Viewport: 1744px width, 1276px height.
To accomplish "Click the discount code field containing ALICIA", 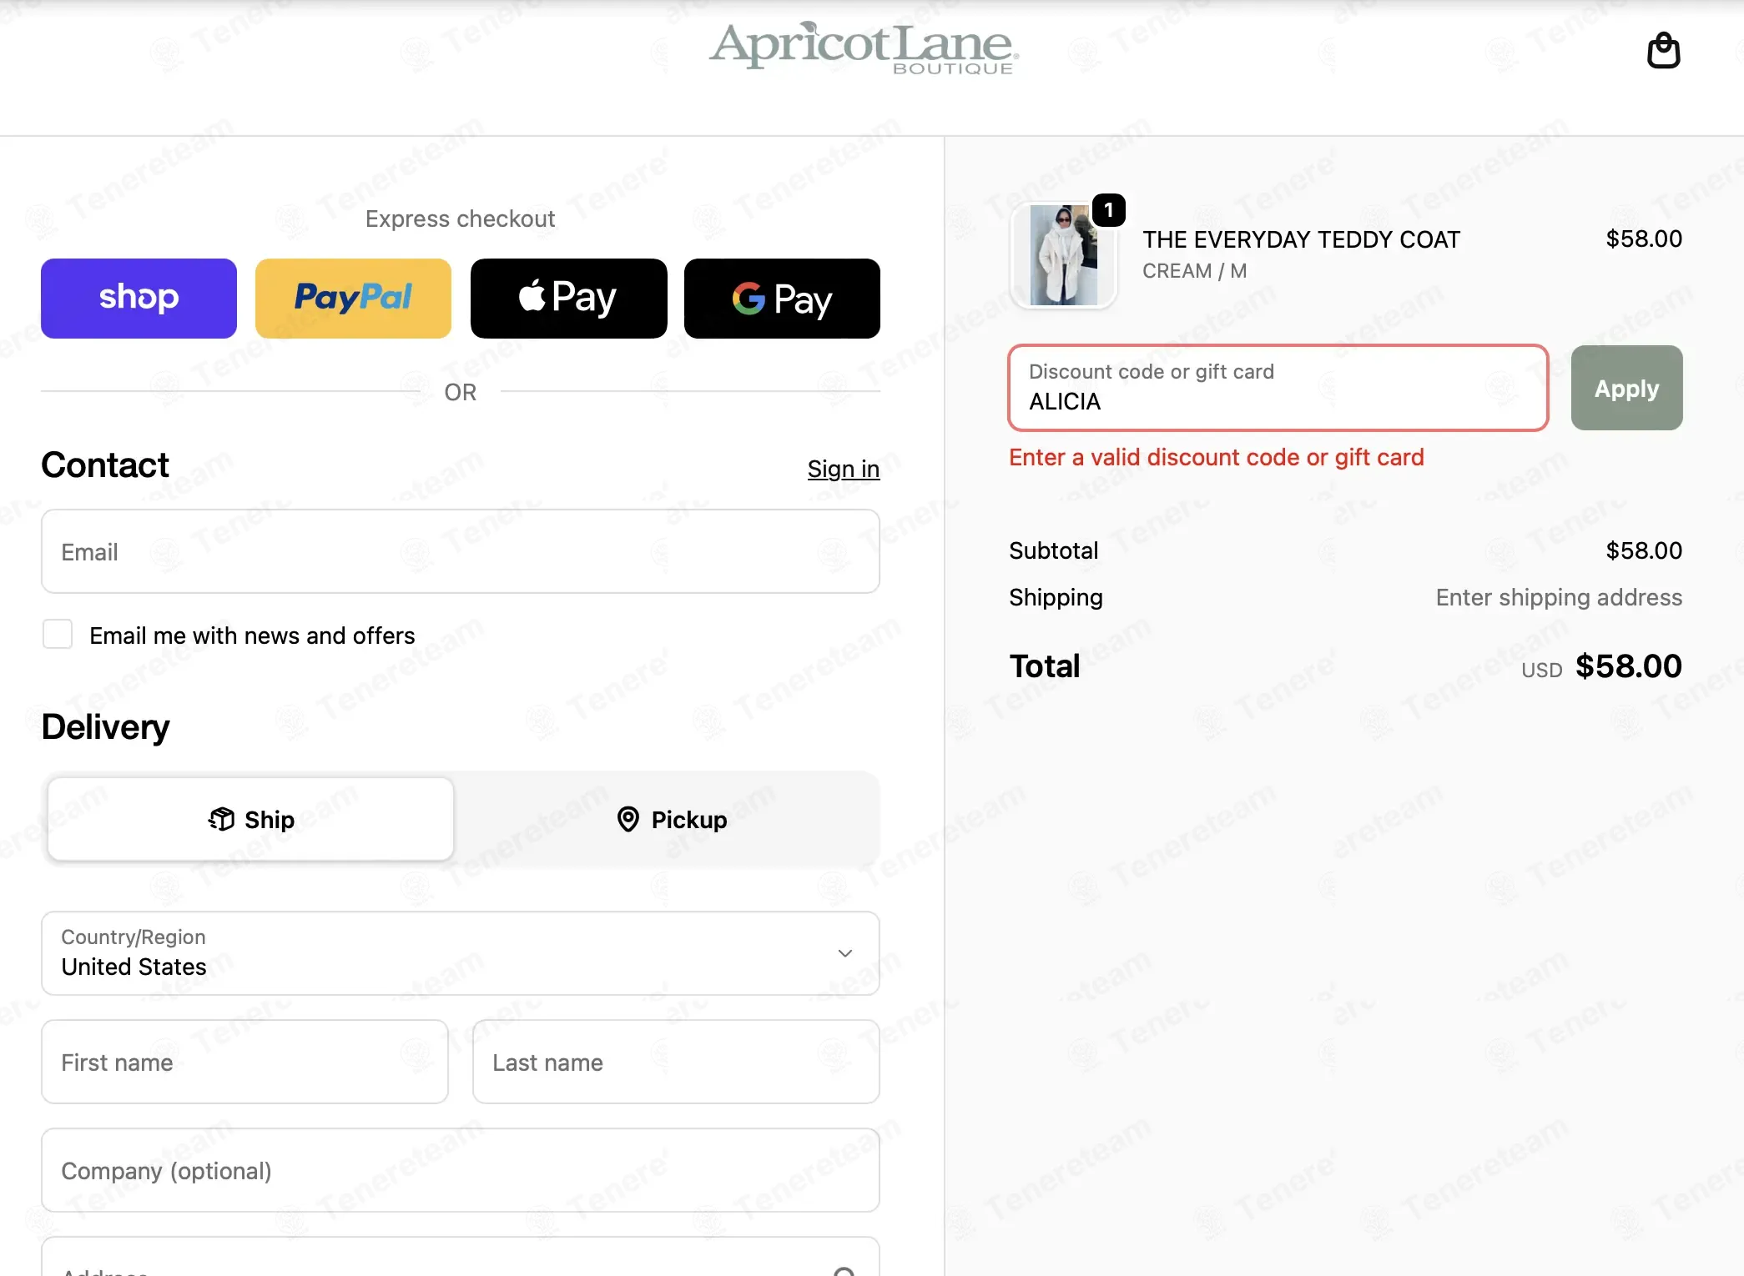I will (x=1278, y=388).
